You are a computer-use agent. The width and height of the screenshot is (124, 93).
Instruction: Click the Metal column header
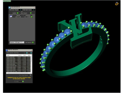tap(12, 55)
